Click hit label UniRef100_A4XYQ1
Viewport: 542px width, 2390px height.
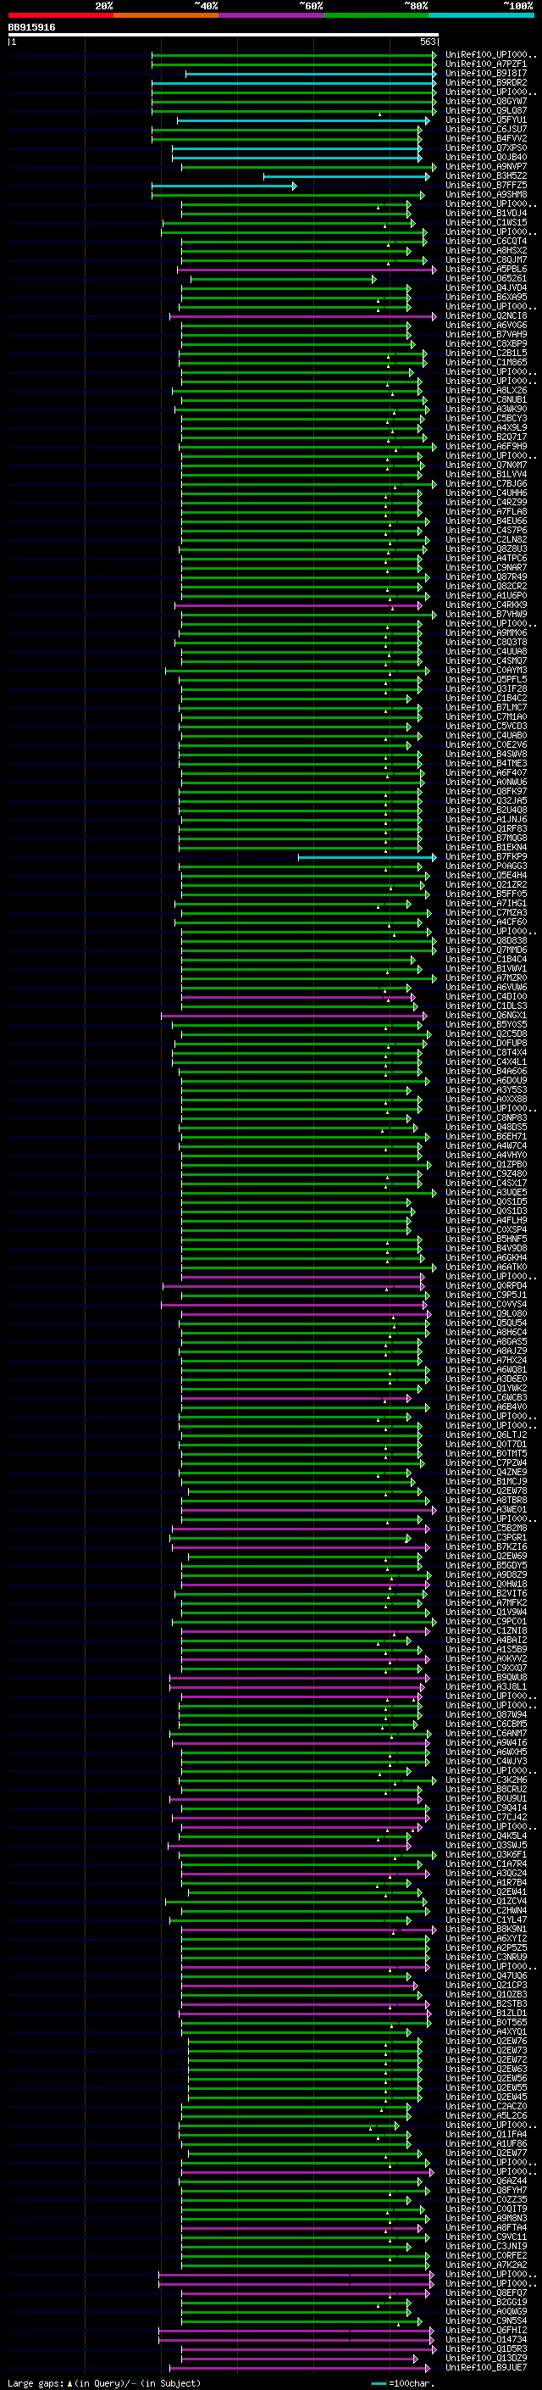click(486, 2032)
